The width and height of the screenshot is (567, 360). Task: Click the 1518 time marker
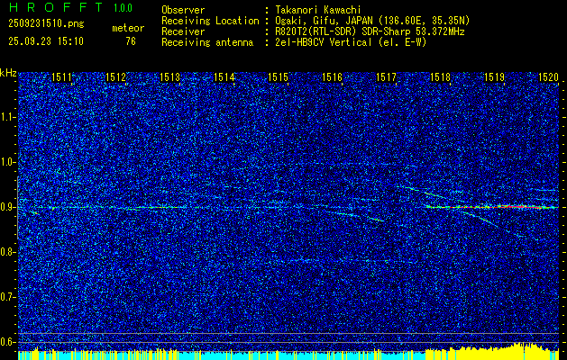coord(441,77)
